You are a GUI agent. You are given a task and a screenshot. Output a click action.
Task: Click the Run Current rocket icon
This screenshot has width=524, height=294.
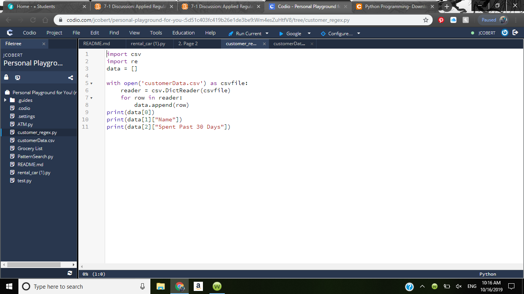231,34
